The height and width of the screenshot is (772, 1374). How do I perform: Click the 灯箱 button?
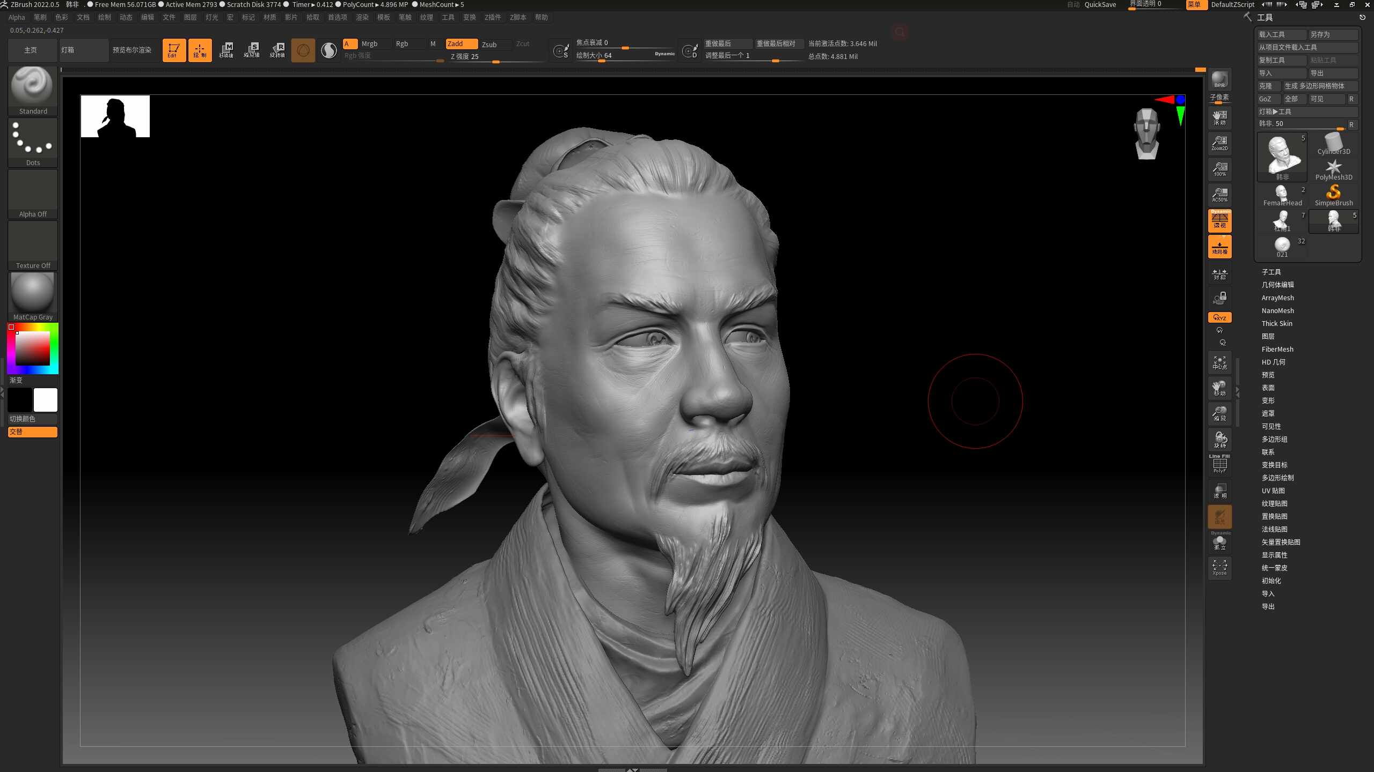click(x=84, y=50)
